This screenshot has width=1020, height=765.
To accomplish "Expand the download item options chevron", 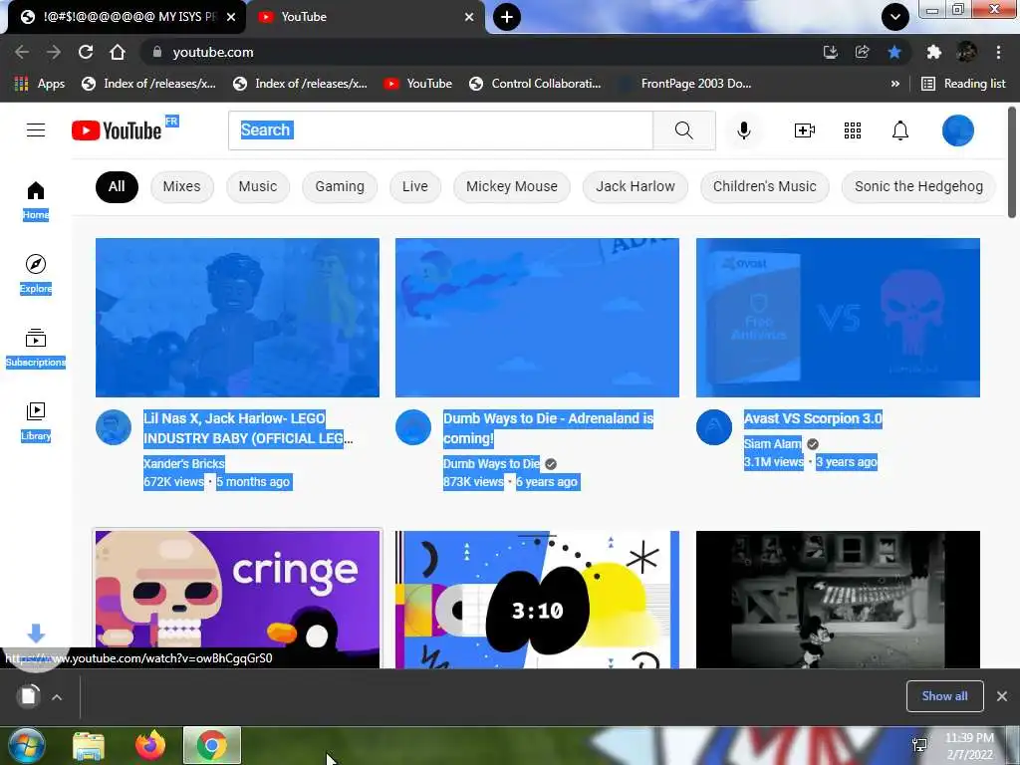I will tap(57, 697).
